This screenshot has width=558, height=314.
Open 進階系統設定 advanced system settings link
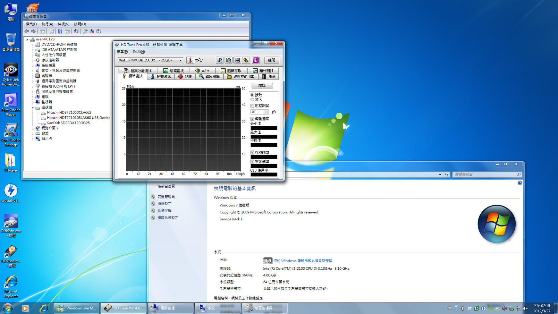pos(168,218)
